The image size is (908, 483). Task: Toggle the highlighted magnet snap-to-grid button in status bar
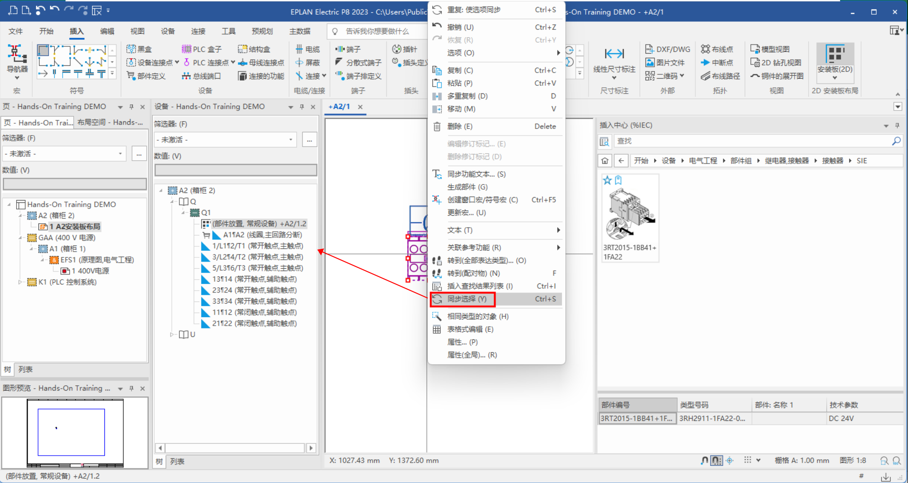(x=716, y=461)
